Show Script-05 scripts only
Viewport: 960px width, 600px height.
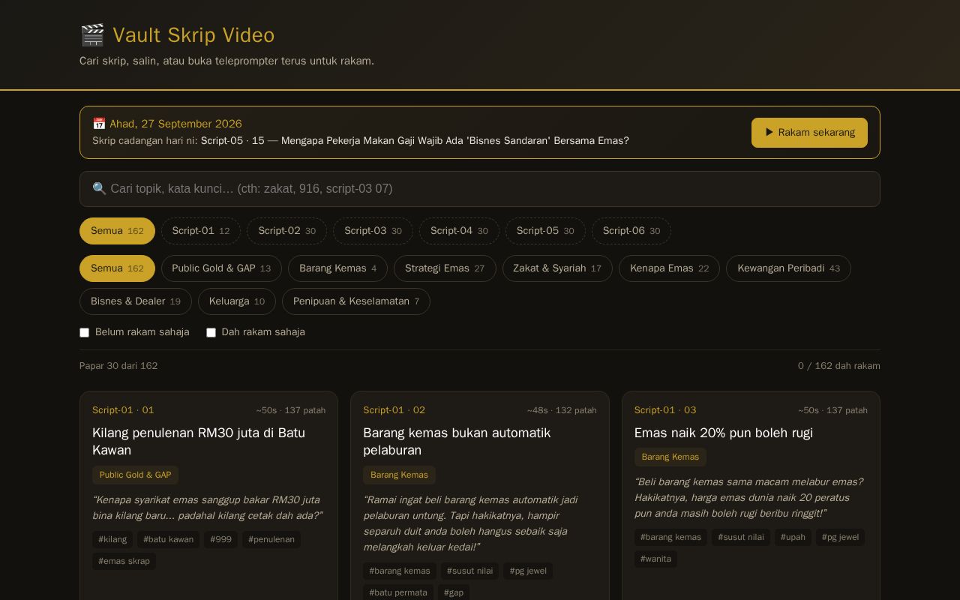click(x=545, y=231)
